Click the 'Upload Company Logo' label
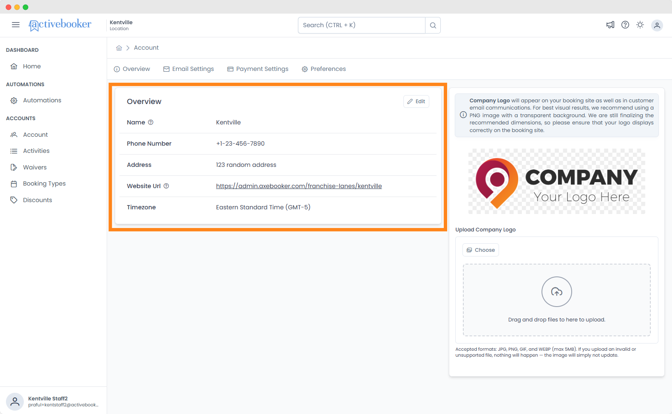Viewport: 672px width, 414px height. point(485,230)
